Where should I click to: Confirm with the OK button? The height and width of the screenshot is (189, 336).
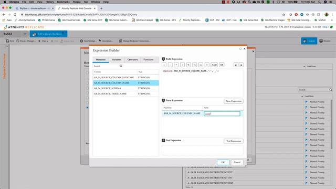(223, 162)
